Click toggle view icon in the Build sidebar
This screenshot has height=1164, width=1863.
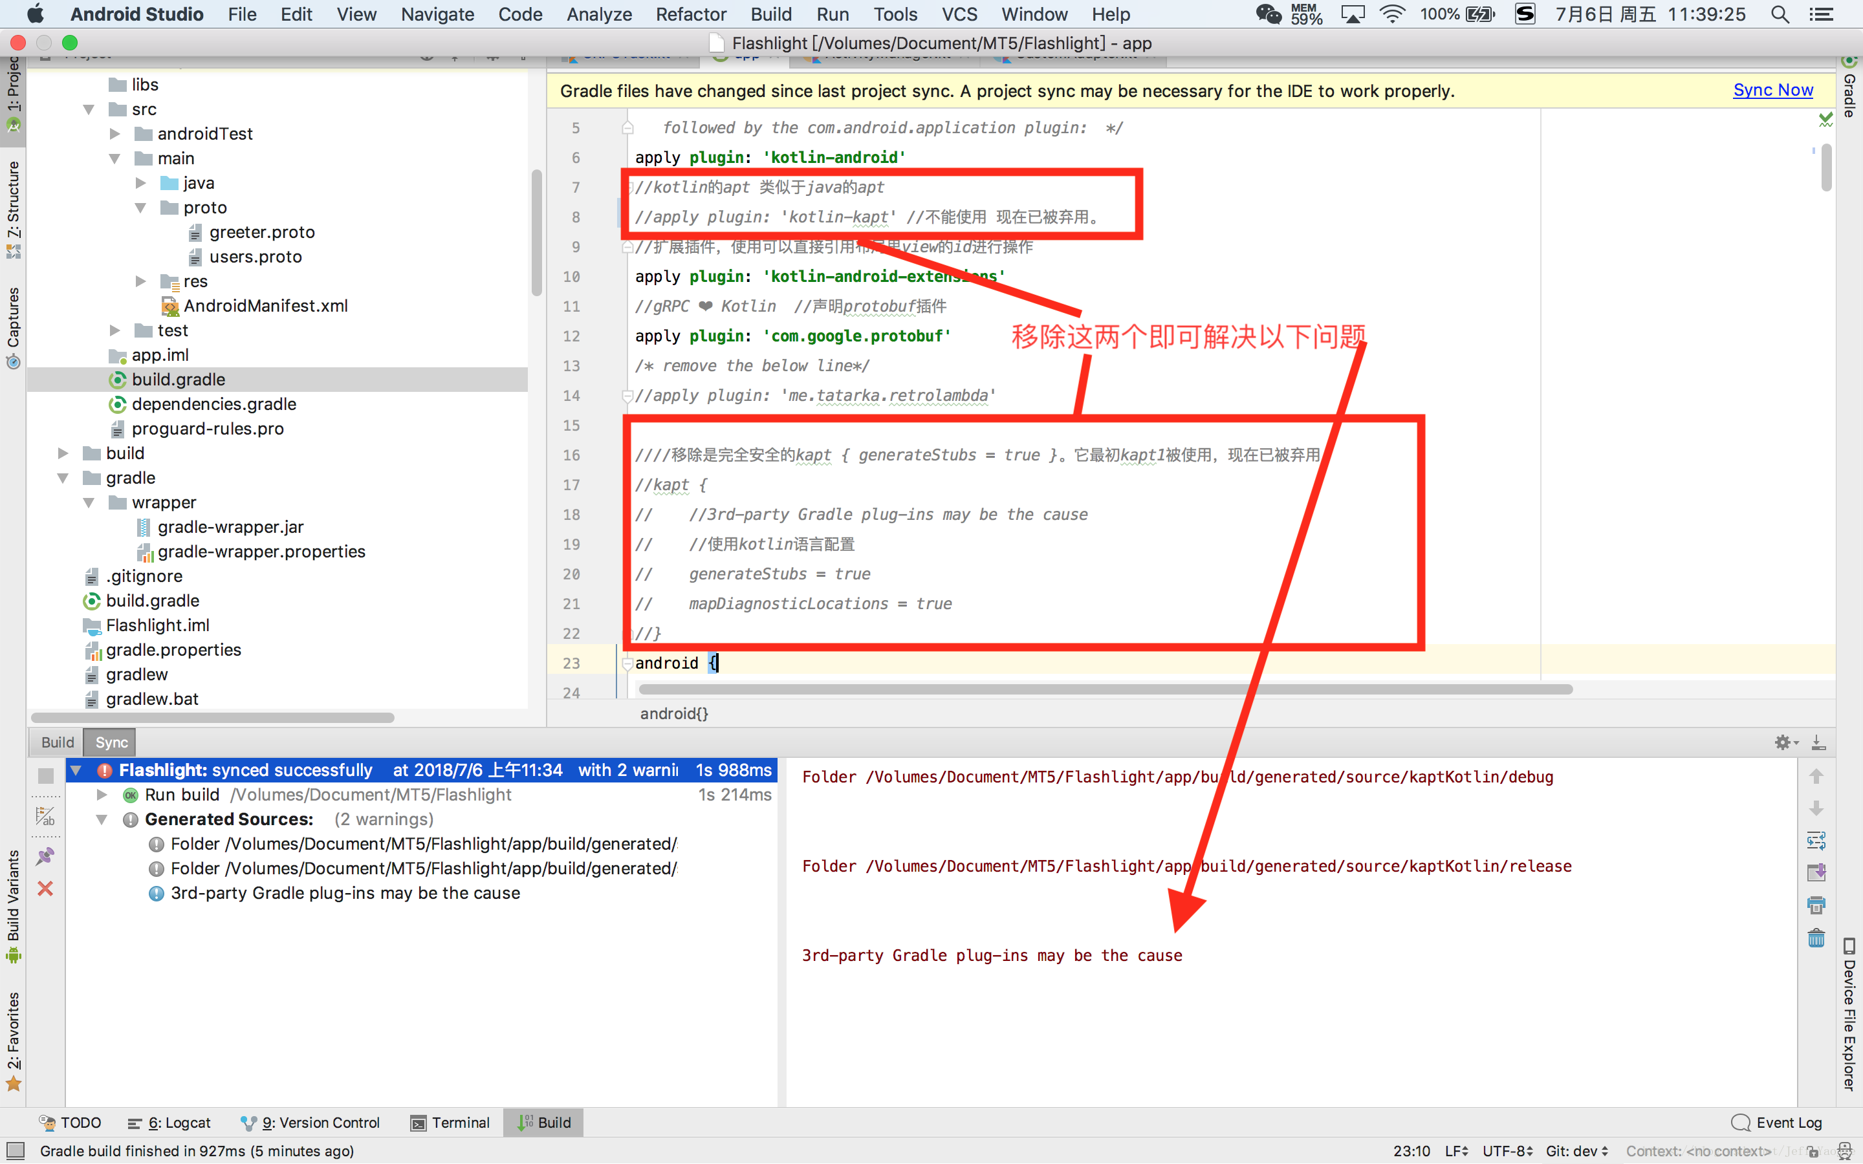(x=45, y=816)
